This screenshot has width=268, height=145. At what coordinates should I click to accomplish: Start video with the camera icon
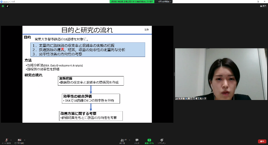(19, 140)
